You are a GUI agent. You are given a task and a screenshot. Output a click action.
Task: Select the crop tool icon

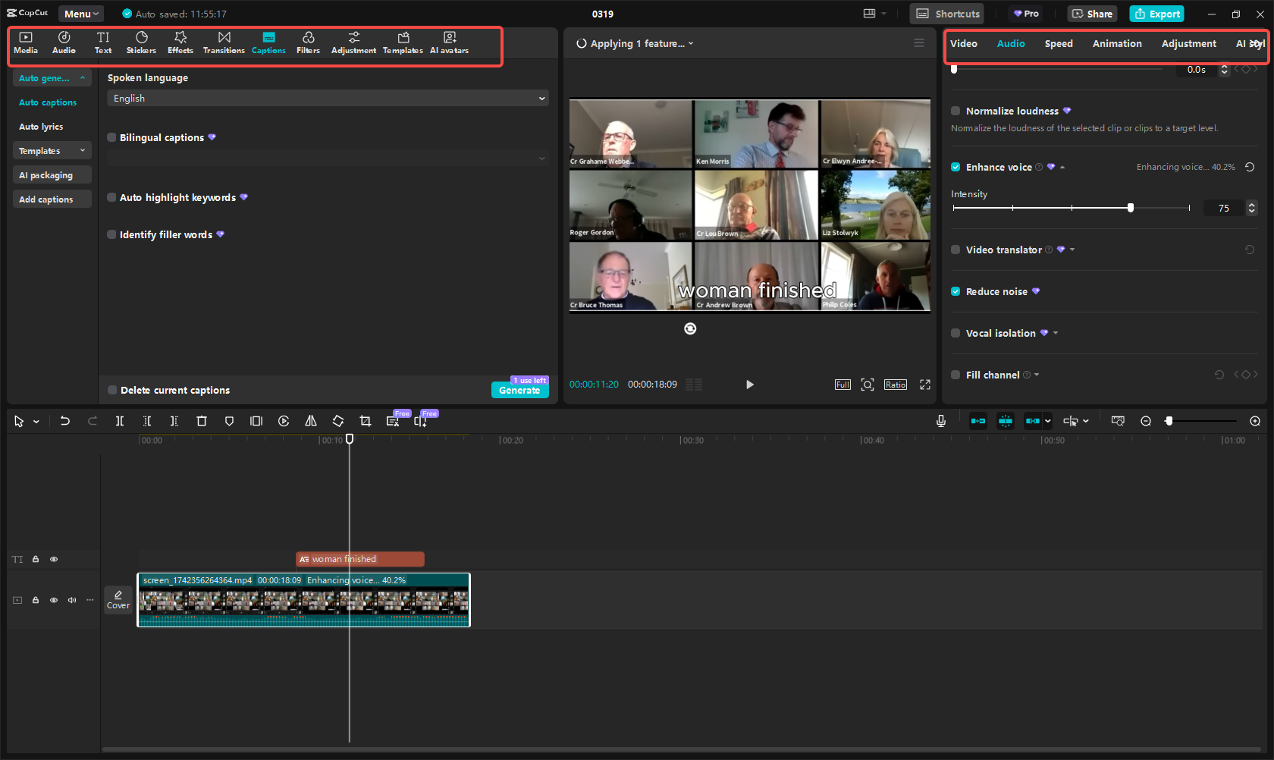tap(366, 421)
